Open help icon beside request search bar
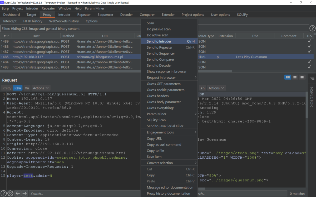The width and height of the screenshot is (316, 197). tap(3, 193)
